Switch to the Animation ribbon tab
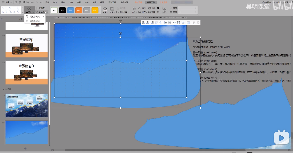 (x=79, y=3)
